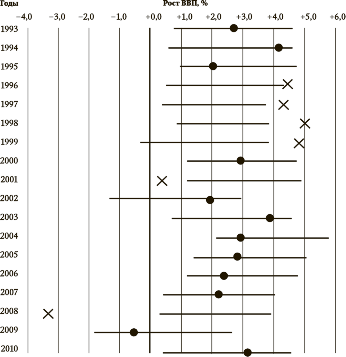
Task: Click the 2010 year label
Action: pos(9,349)
